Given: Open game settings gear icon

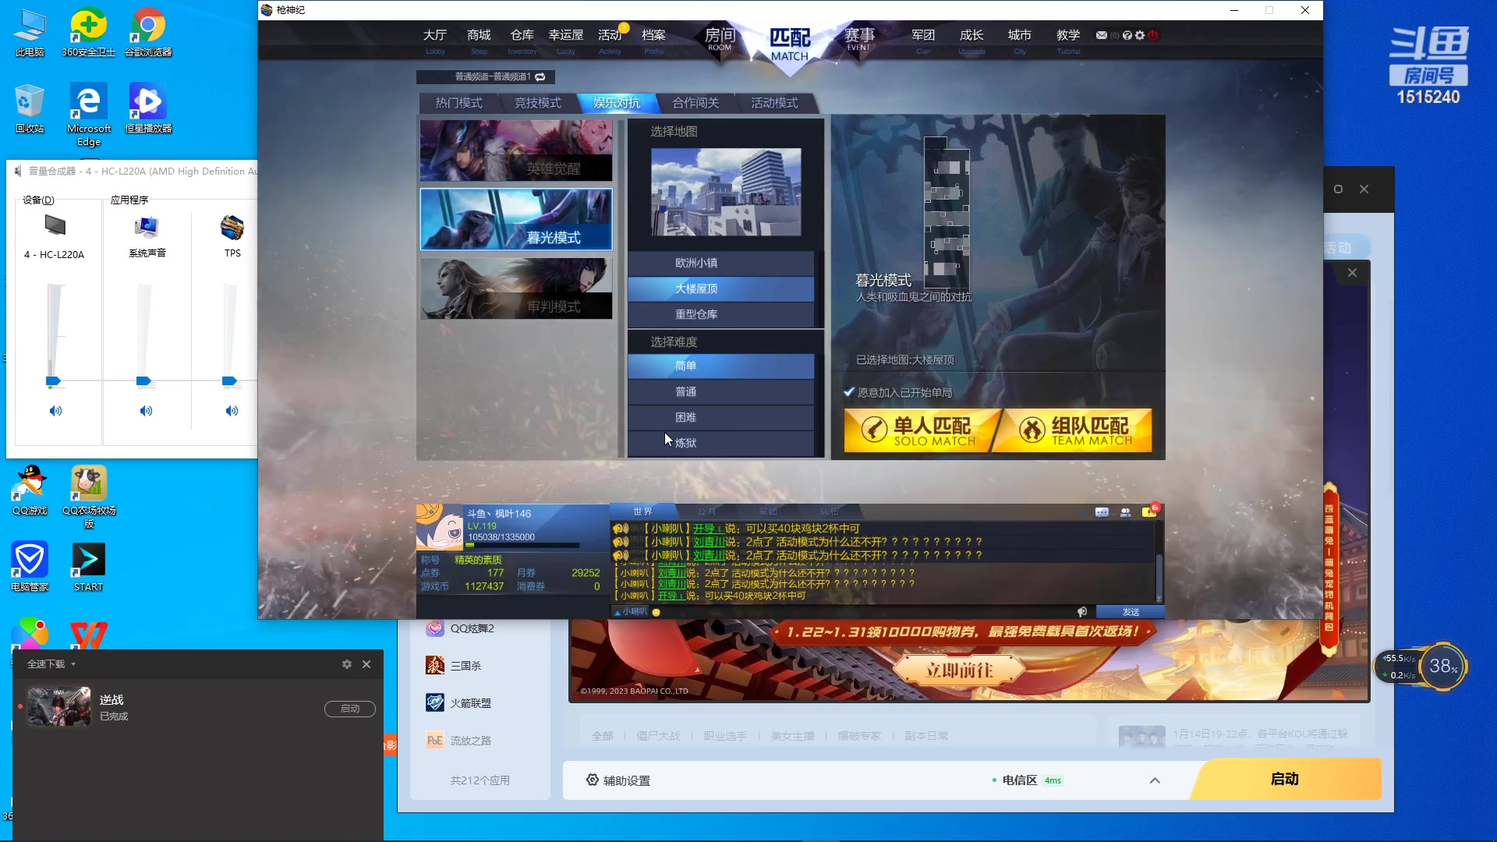Looking at the screenshot, I should pos(1140,35).
